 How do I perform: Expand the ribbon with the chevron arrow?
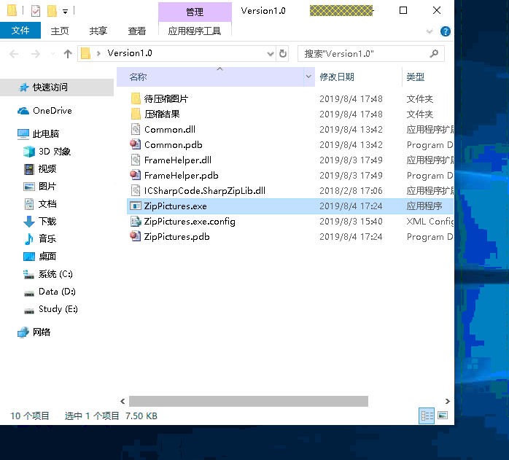430,31
